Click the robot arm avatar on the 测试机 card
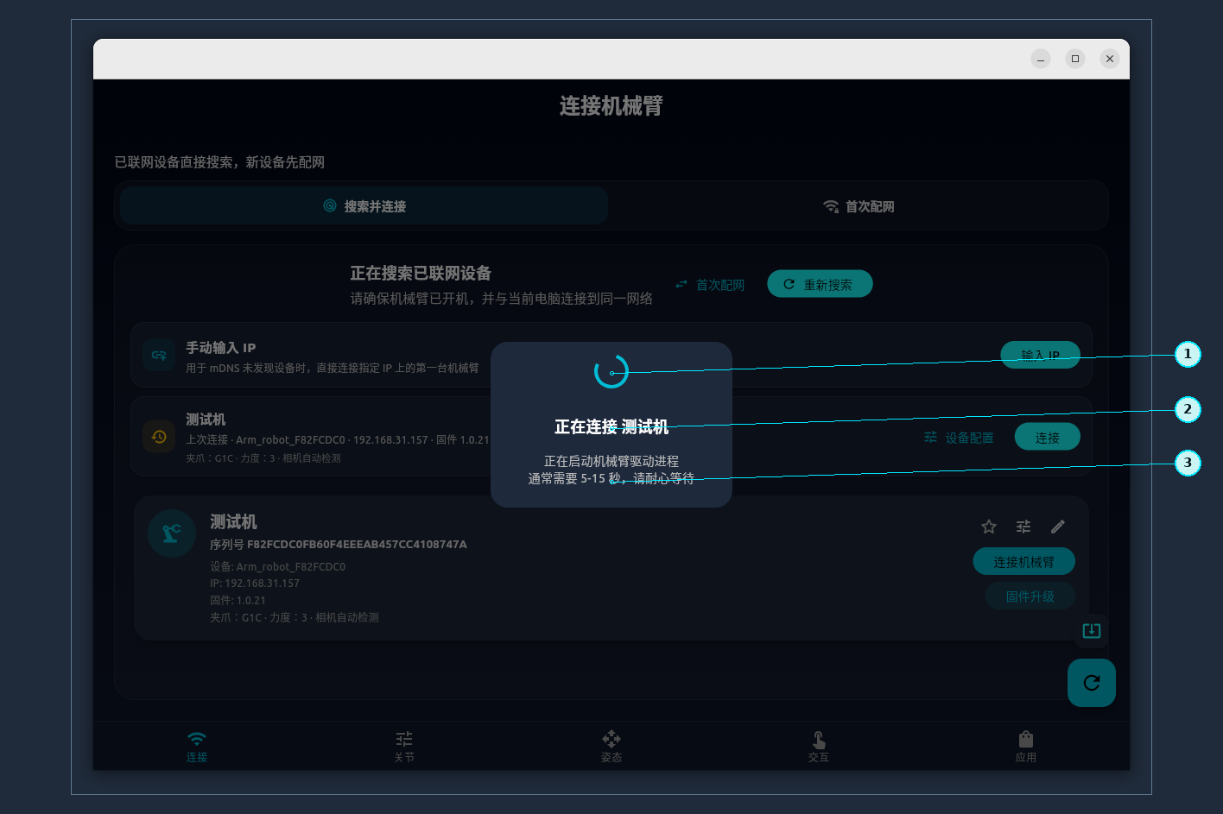This screenshot has height=814, width=1223. pos(172,533)
